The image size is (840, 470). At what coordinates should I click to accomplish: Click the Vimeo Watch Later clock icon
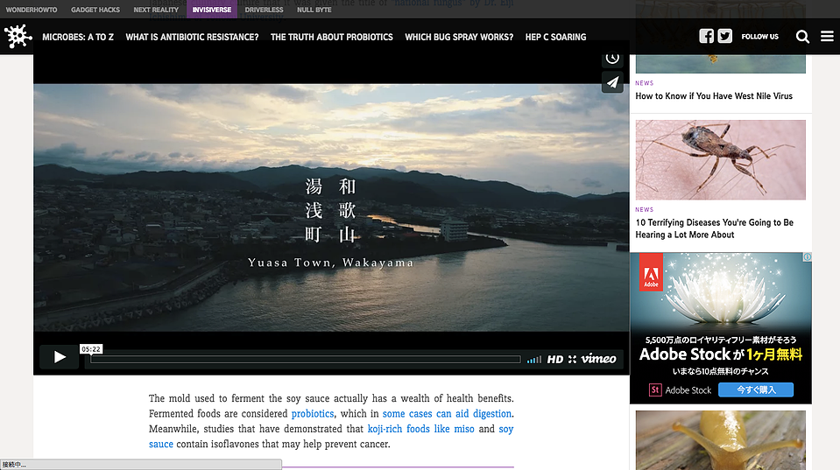[612, 58]
